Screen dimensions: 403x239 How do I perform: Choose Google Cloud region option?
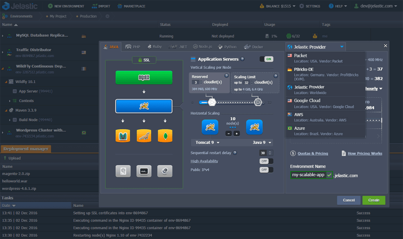click(325, 103)
